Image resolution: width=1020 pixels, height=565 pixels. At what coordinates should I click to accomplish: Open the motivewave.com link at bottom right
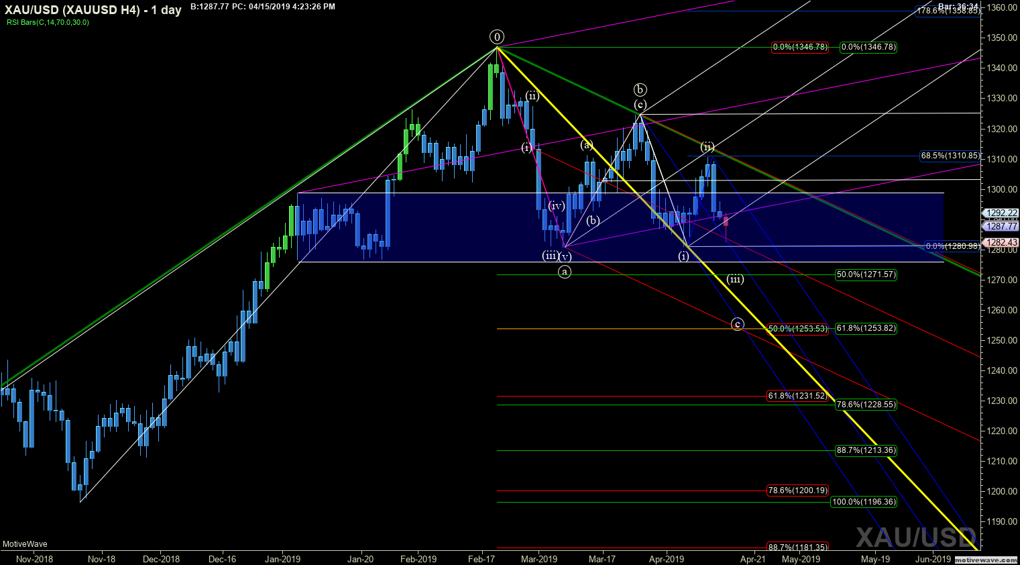click(x=985, y=559)
